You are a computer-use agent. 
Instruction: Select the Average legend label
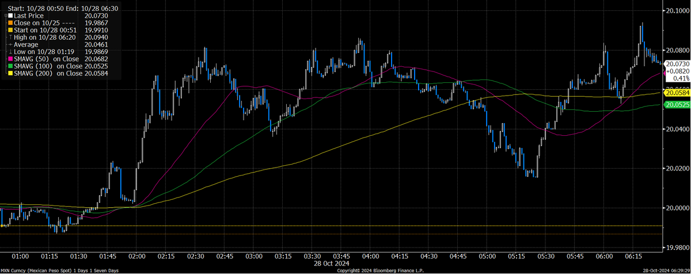[x=26, y=44]
